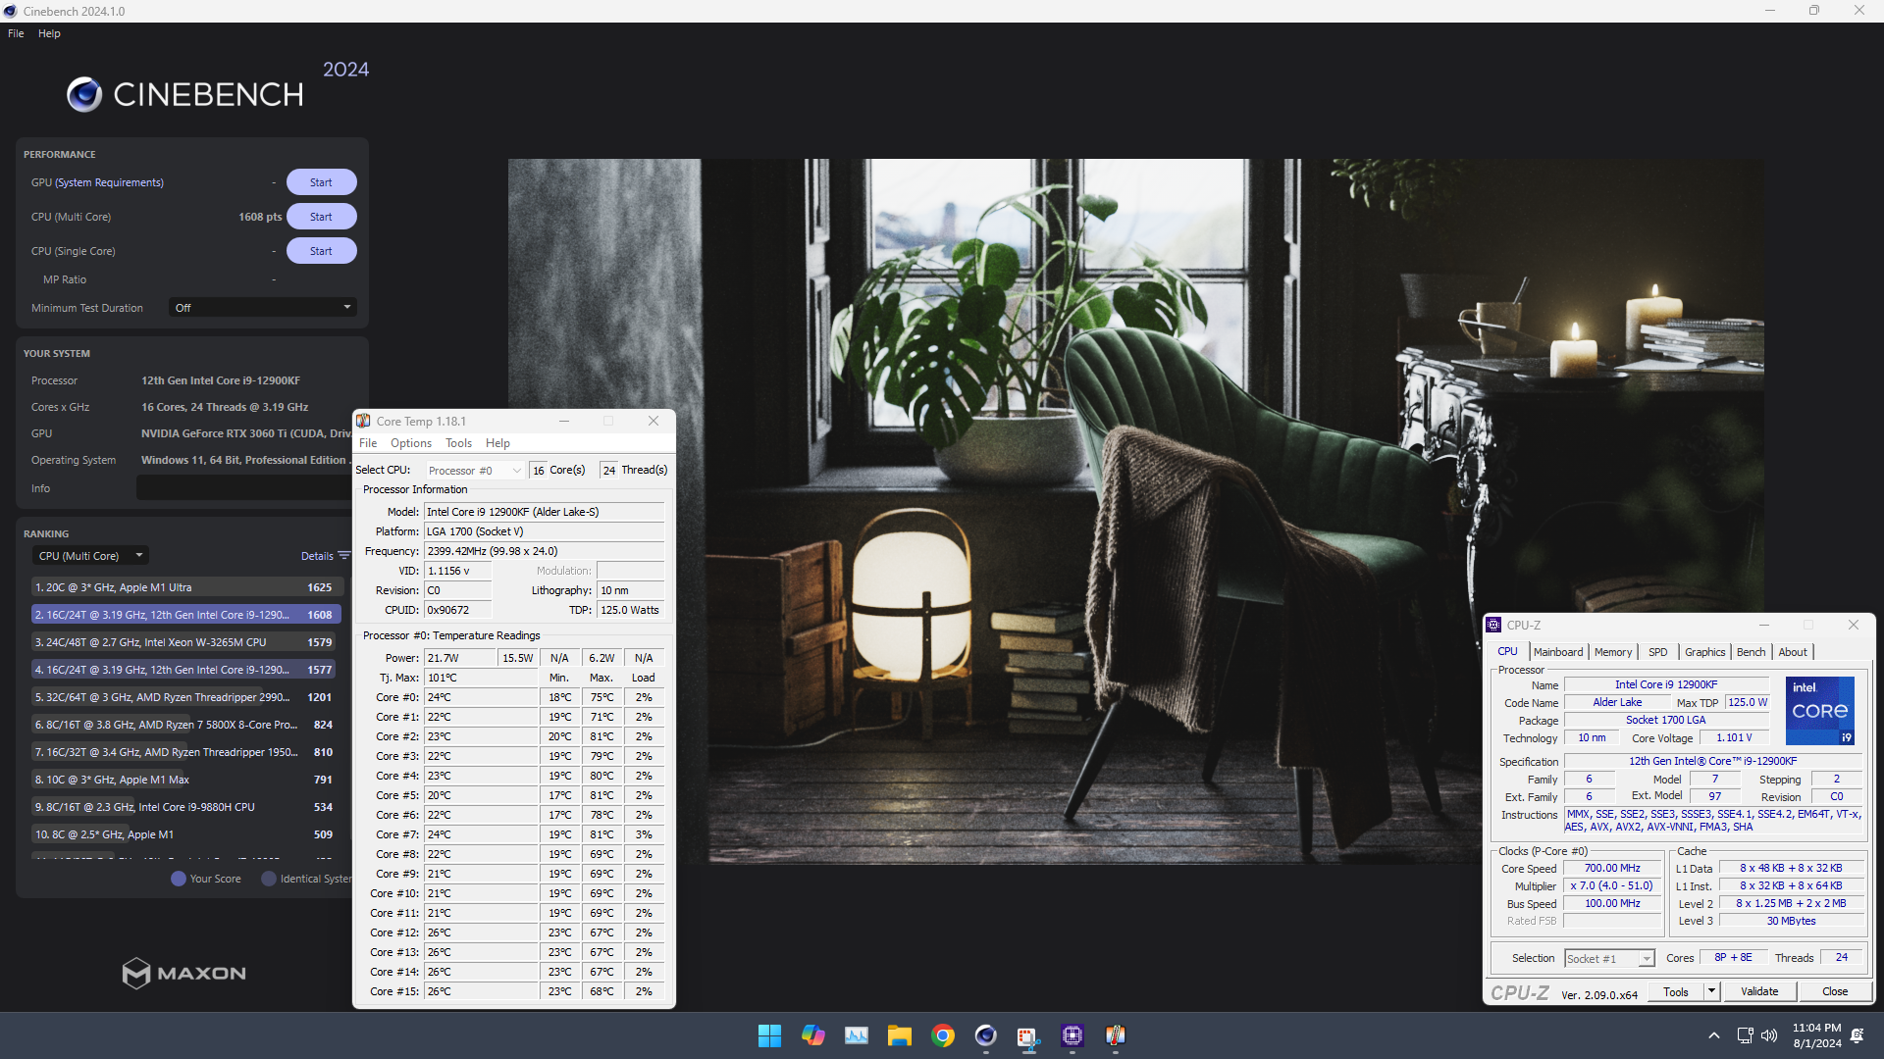The image size is (1884, 1059).
Task: Open the Select CPU Processor #0 dropdown
Action: [x=475, y=471]
